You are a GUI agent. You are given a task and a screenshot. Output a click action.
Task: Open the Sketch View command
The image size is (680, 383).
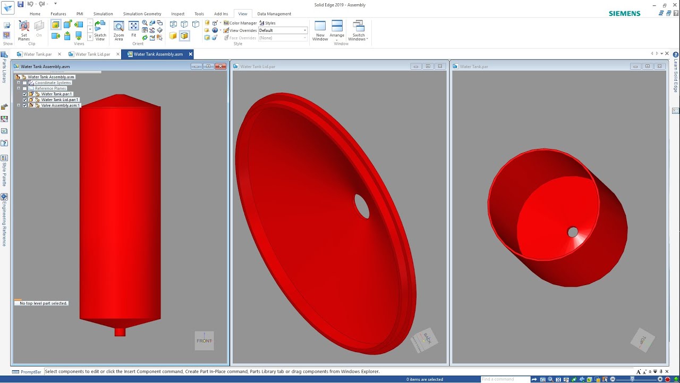click(100, 30)
